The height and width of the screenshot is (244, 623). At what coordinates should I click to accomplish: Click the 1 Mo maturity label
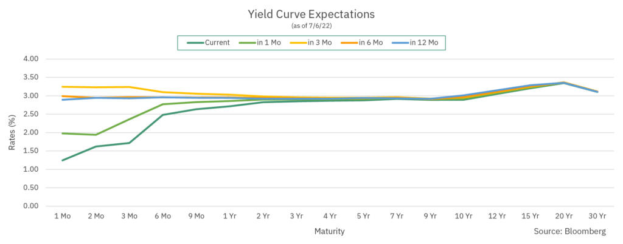[x=63, y=216]
